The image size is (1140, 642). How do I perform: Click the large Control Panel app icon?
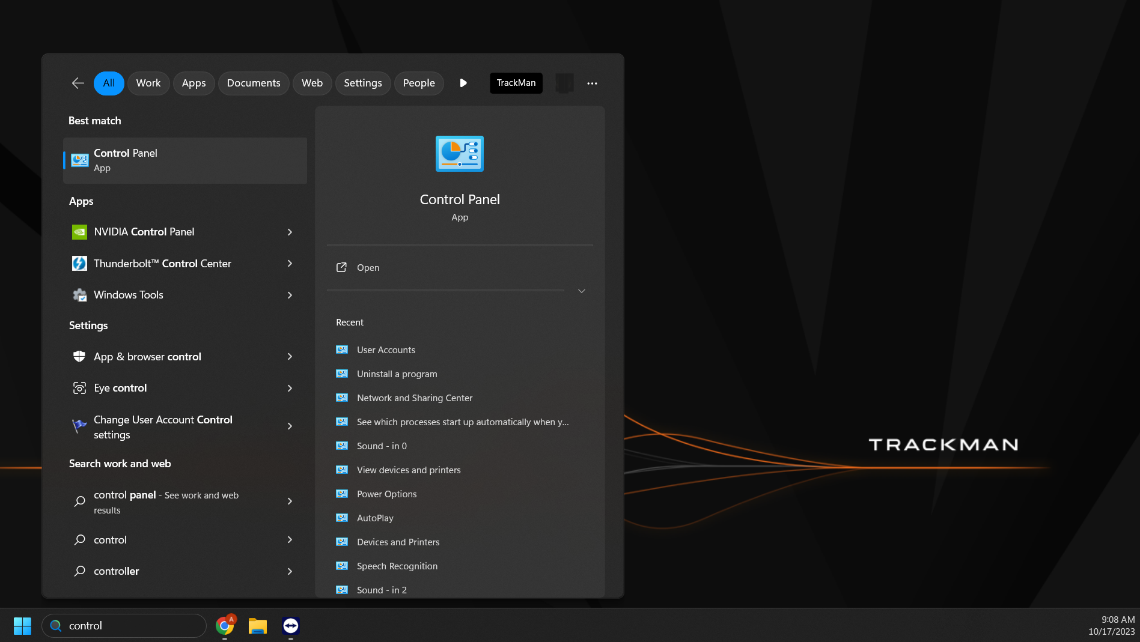[459, 154]
